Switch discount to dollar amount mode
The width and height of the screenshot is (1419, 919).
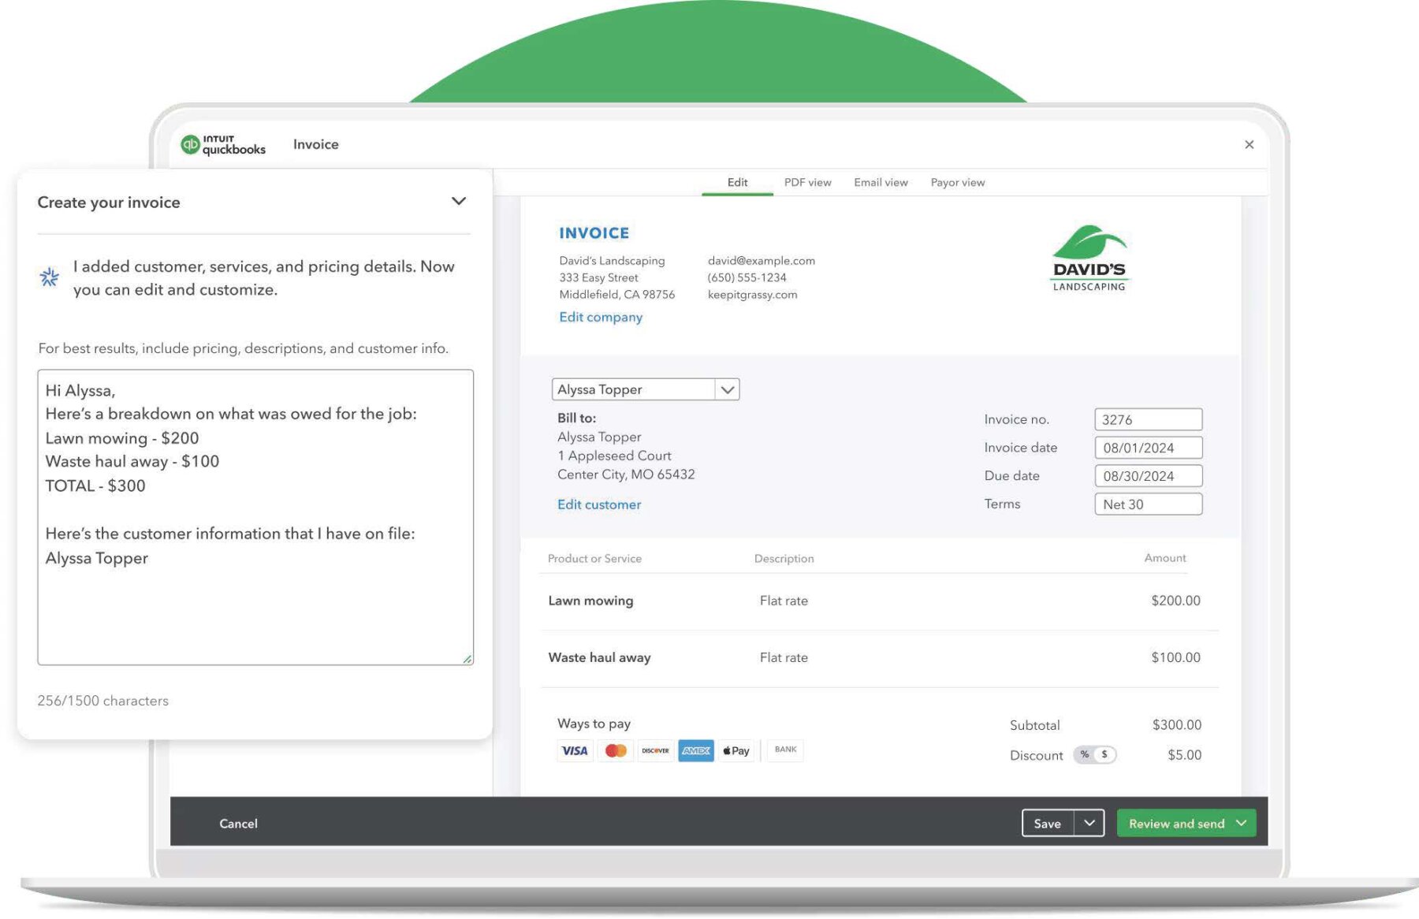tap(1104, 754)
